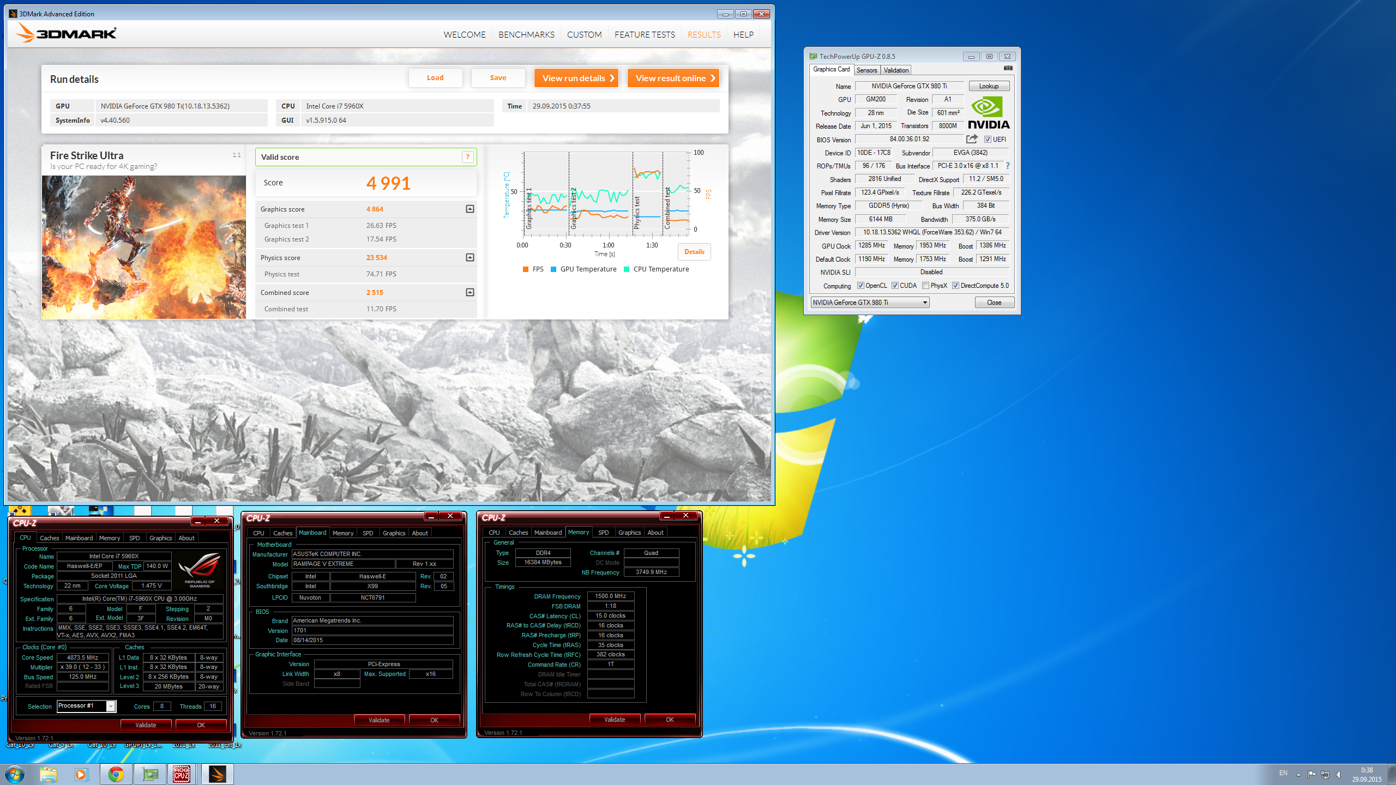Viewport: 1396px width, 785px height.
Task: Click 3DMark title bar app icon
Action: coord(13,14)
